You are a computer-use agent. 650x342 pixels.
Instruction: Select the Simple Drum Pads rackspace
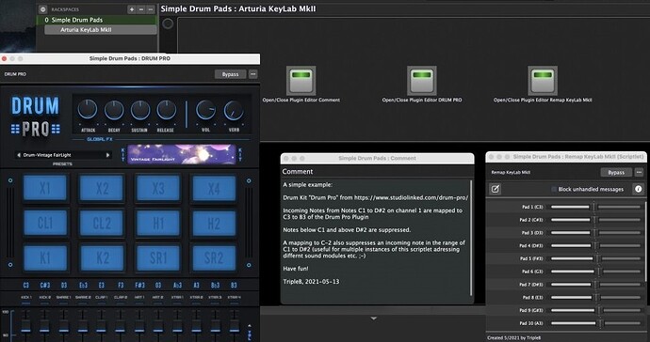point(97,20)
